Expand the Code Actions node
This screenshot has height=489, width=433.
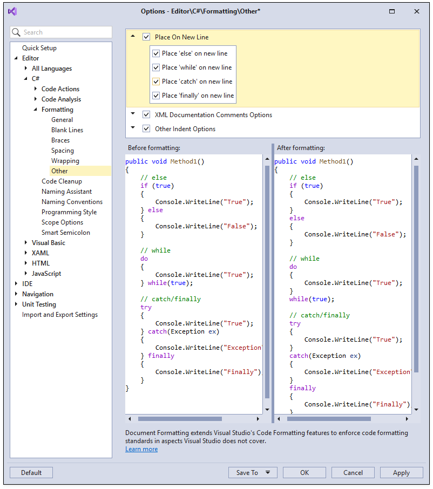tap(36, 89)
